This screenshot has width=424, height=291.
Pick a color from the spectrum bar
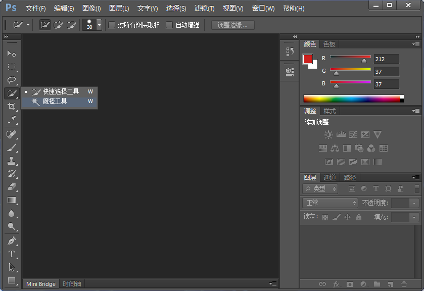point(353,99)
